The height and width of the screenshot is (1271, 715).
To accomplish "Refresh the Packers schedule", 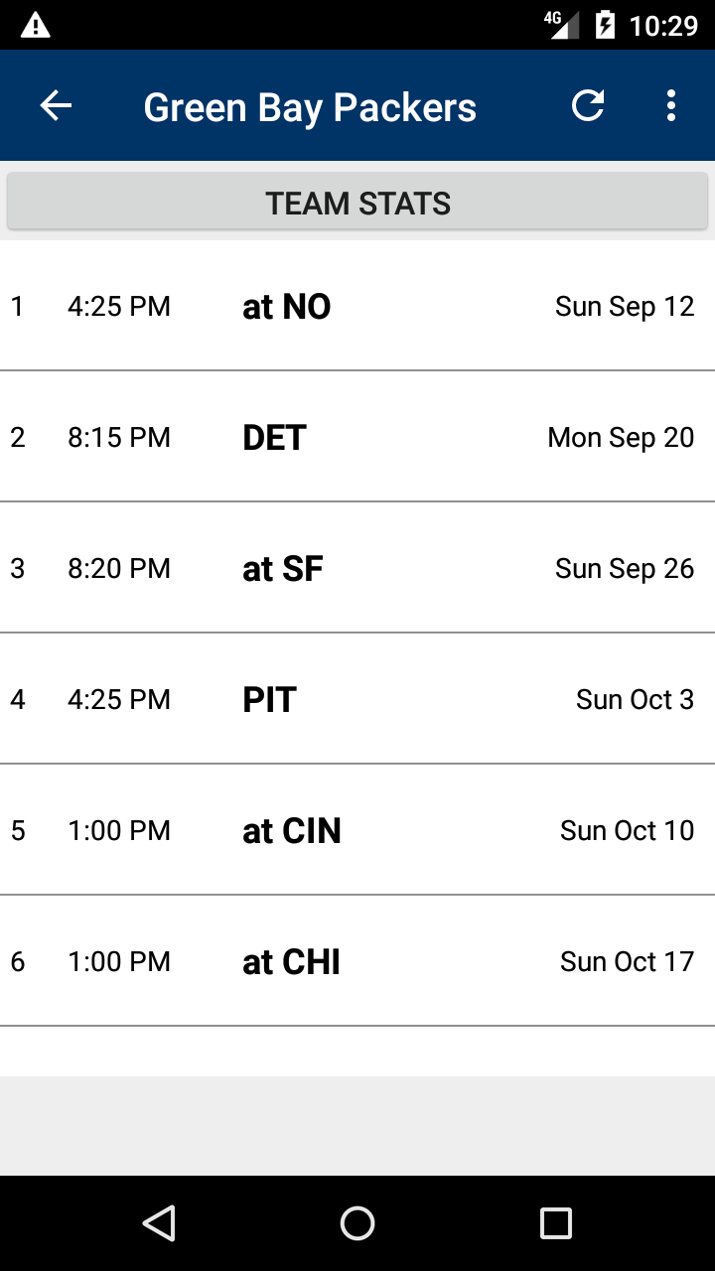I will (588, 105).
